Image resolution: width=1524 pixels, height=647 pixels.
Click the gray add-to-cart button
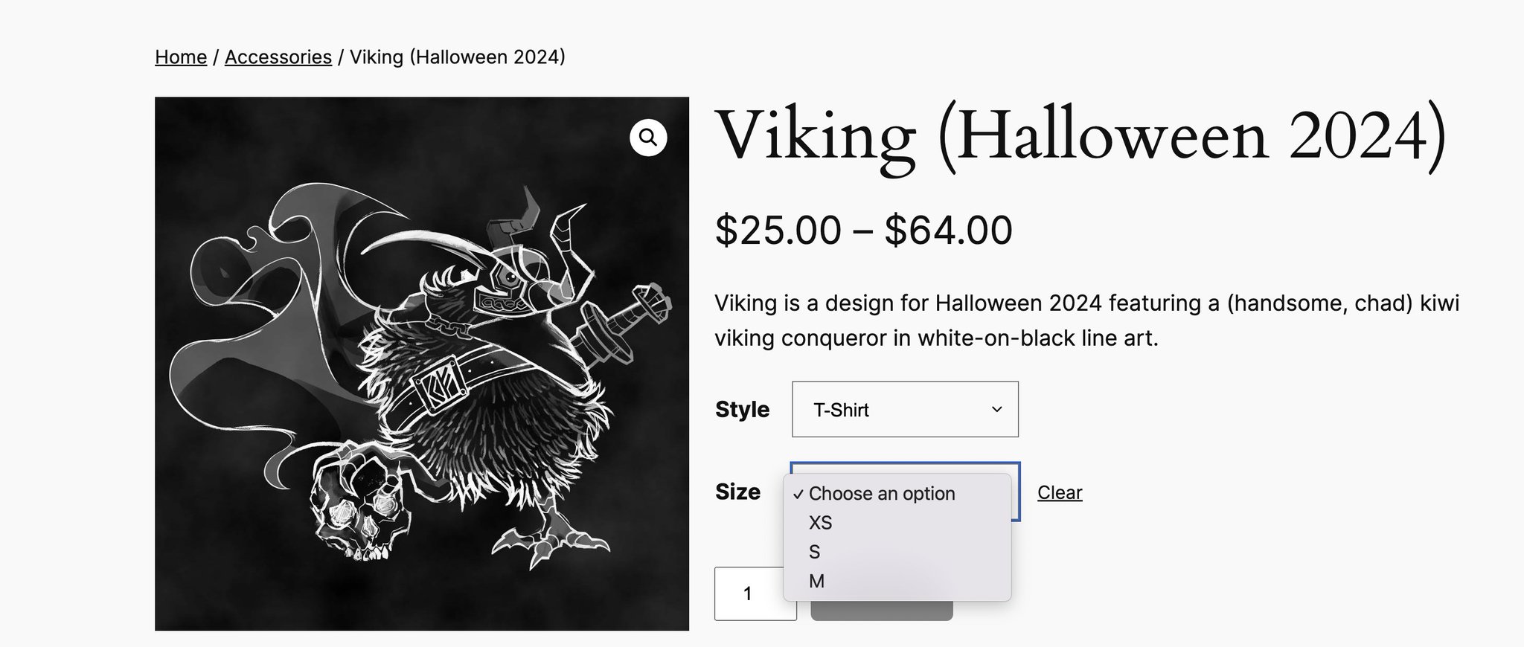click(881, 611)
